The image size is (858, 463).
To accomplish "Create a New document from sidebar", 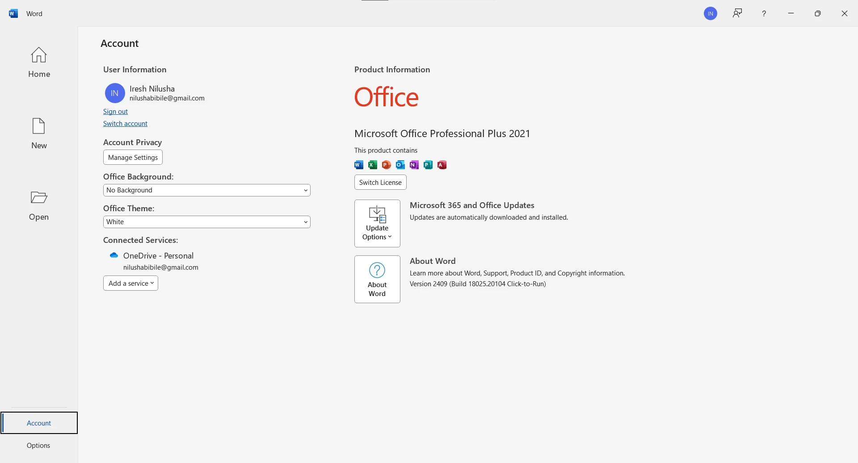I will point(39,133).
